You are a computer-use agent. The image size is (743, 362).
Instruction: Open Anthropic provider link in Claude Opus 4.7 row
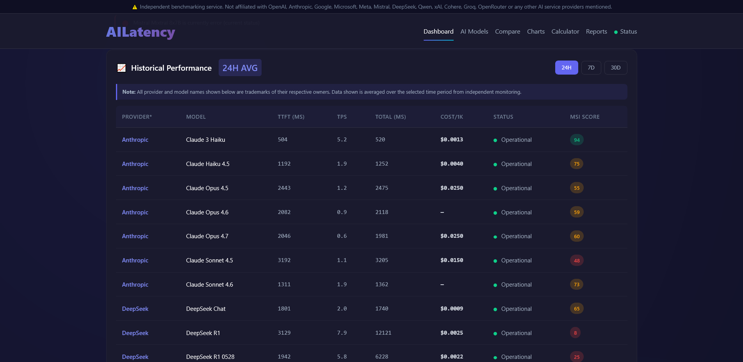point(135,236)
